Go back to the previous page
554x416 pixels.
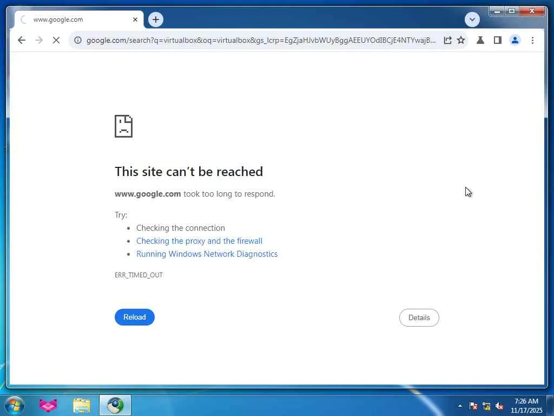tap(22, 40)
